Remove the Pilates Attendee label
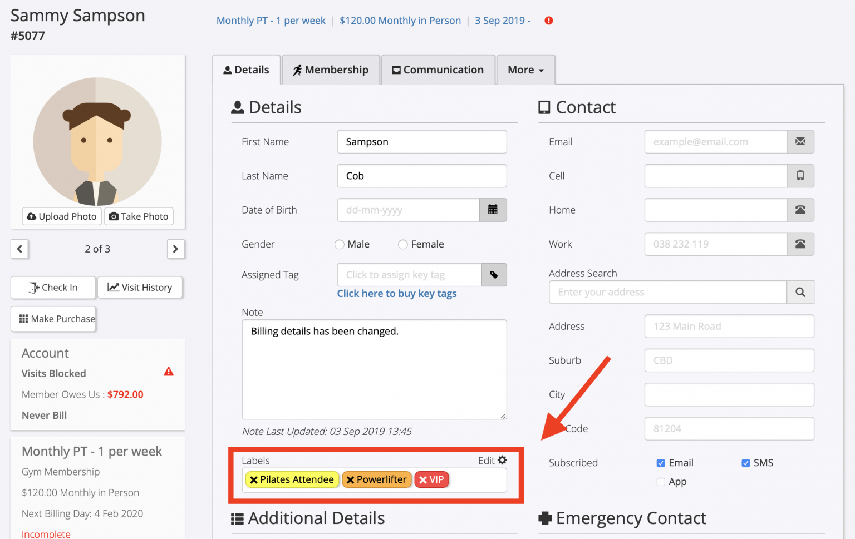This screenshot has height=539, width=855. [x=254, y=479]
